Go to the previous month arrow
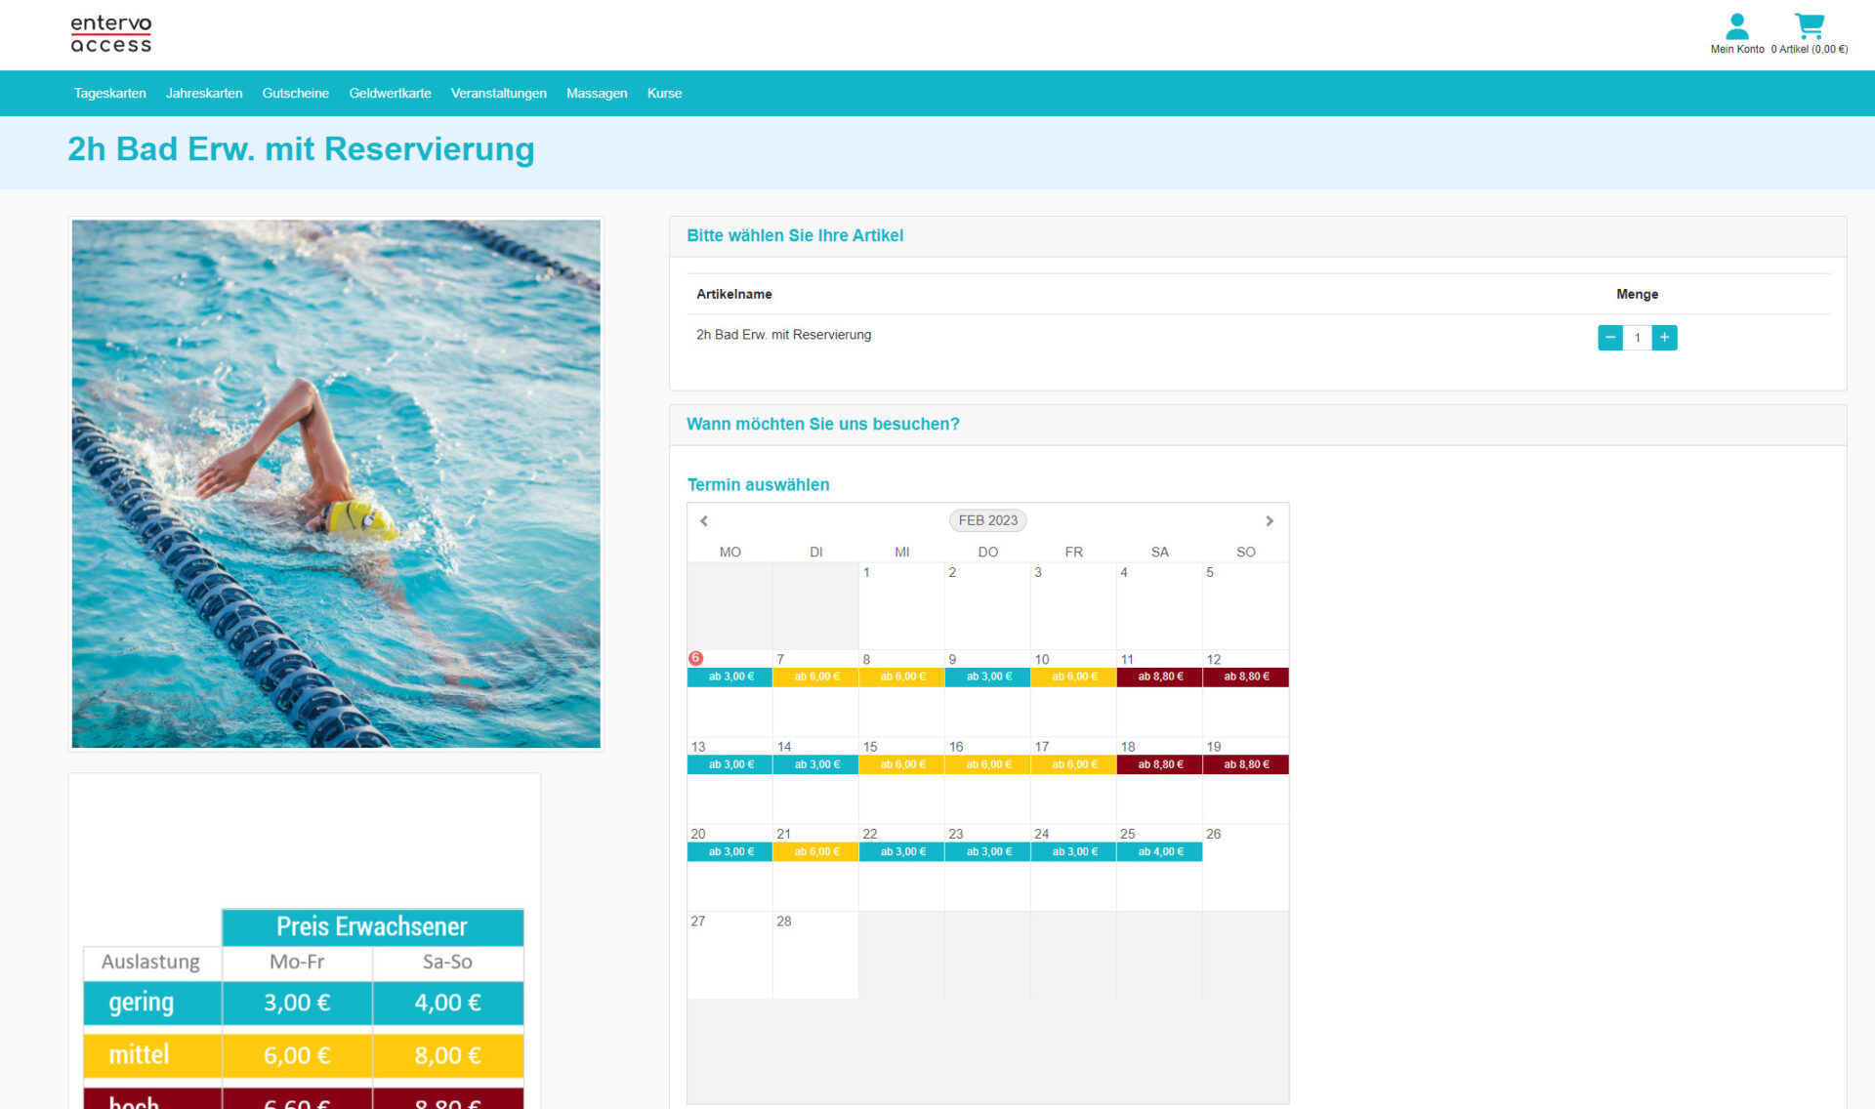 point(704,521)
